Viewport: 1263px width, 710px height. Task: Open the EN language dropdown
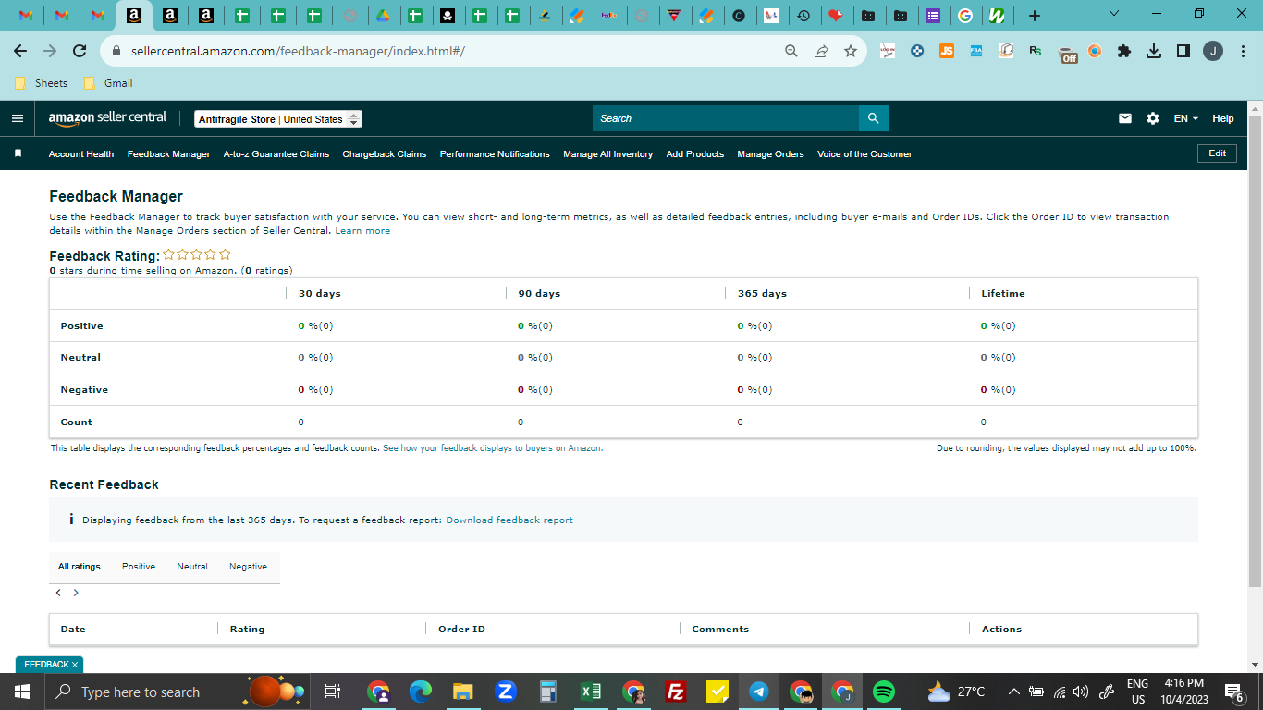click(x=1186, y=118)
